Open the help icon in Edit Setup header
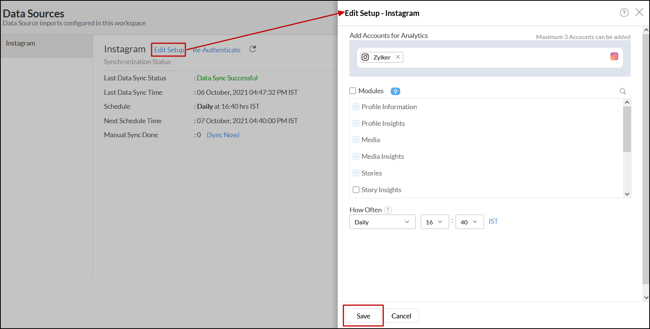650x329 pixels. pyautogui.click(x=624, y=13)
